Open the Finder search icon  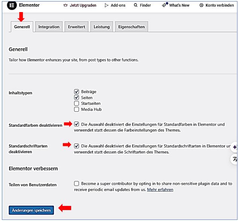click(x=135, y=6)
